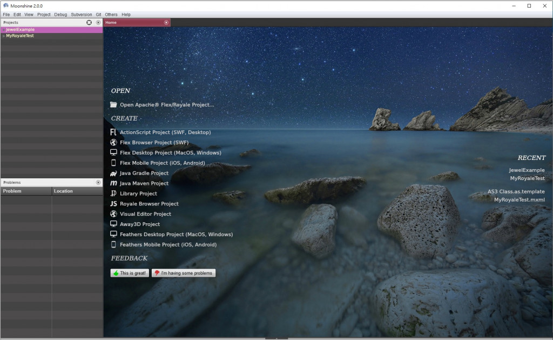Open recent file MyRoyaleTest.mxml
553x340 pixels.
coord(519,199)
